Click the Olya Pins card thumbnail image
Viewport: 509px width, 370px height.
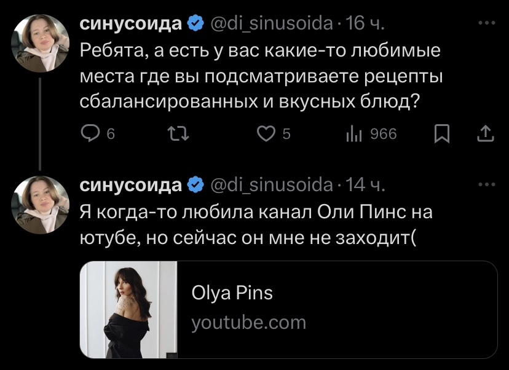pos(129,310)
